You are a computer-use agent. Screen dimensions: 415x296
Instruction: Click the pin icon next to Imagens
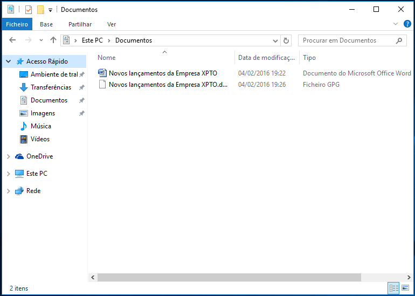point(82,113)
